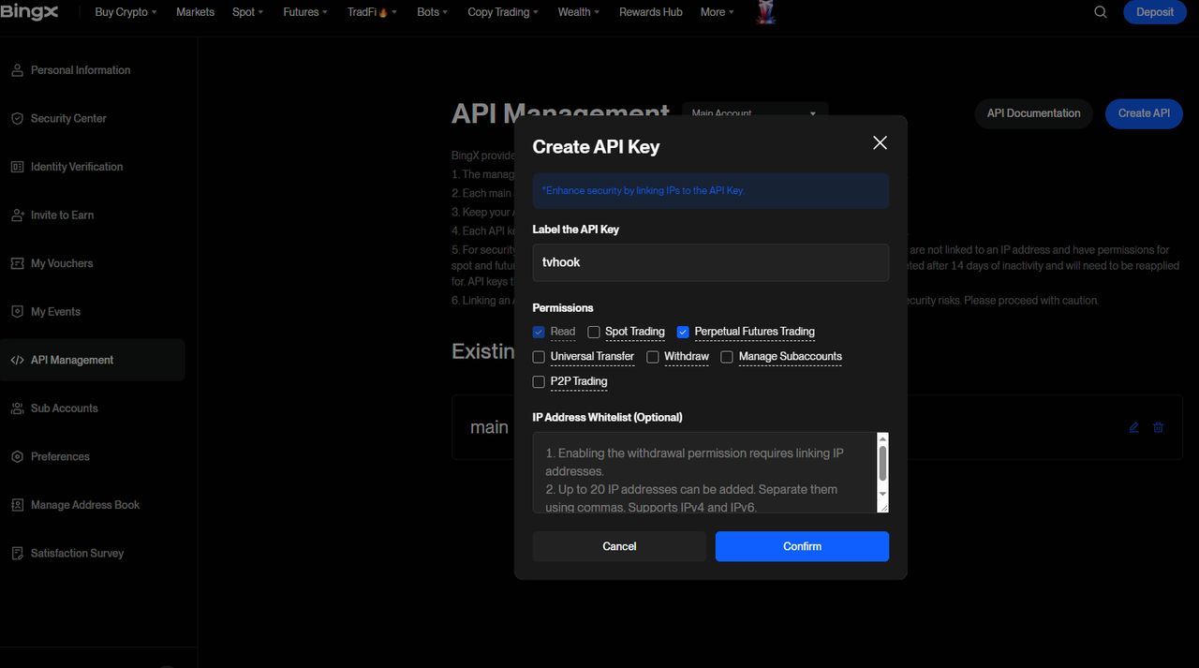Expand the Spot menu dropdown
The height and width of the screenshot is (668, 1199).
point(247,12)
